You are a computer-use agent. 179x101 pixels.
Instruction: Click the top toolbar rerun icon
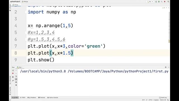(156, 2)
